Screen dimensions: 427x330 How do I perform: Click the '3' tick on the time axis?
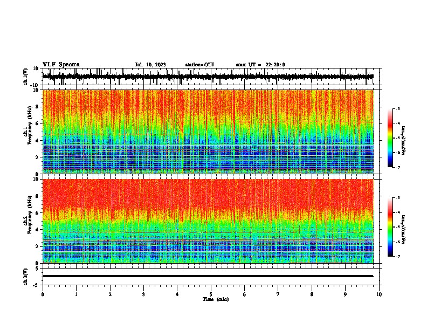point(143,294)
